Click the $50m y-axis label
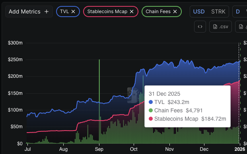 coord(16,127)
